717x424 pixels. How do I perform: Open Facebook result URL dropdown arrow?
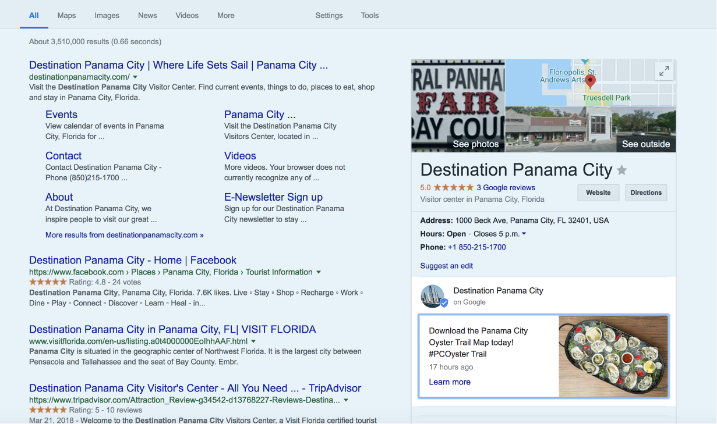[319, 272]
